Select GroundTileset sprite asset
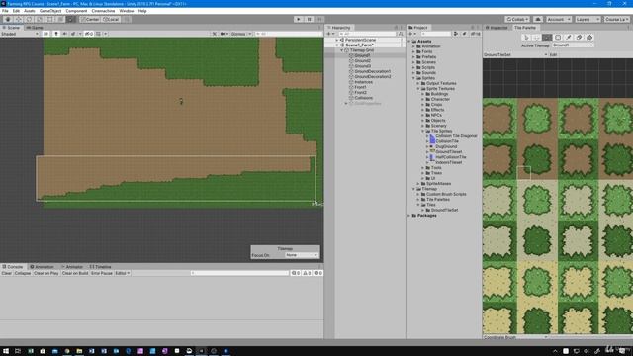Screen dimensions: 633x356 coord(448,151)
